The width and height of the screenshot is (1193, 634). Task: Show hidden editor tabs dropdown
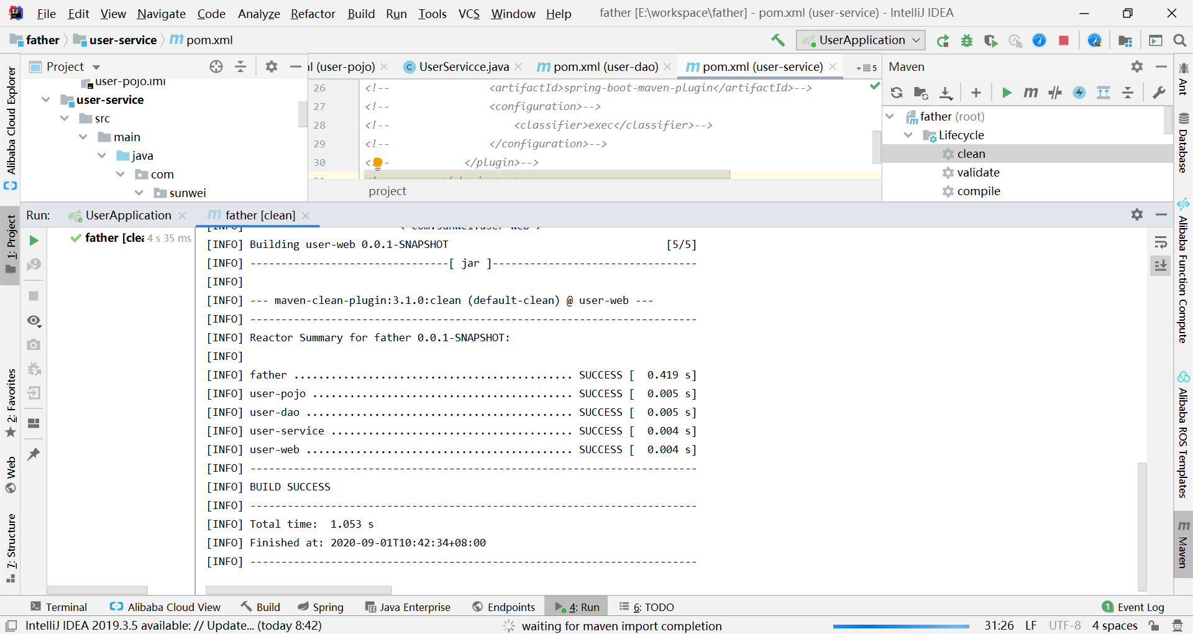(866, 67)
